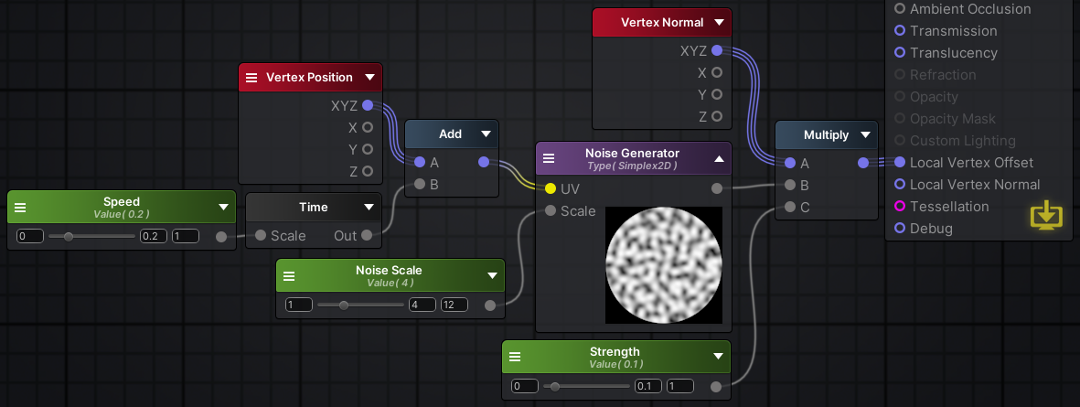Screen dimensions: 1080x407
Task: Click the Vertex Position XYZ output port
Action: click(x=367, y=105)
